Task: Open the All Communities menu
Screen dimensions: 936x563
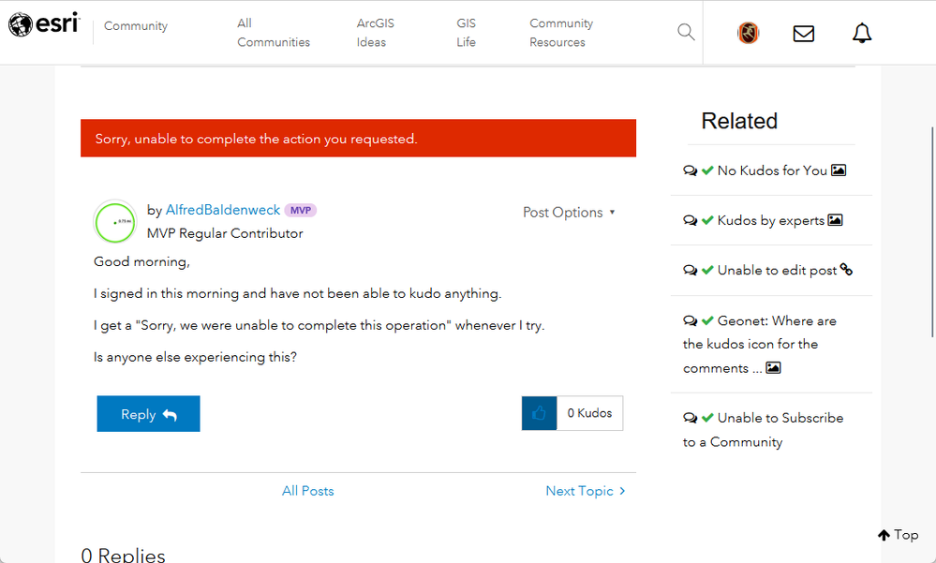Action: 274,33
